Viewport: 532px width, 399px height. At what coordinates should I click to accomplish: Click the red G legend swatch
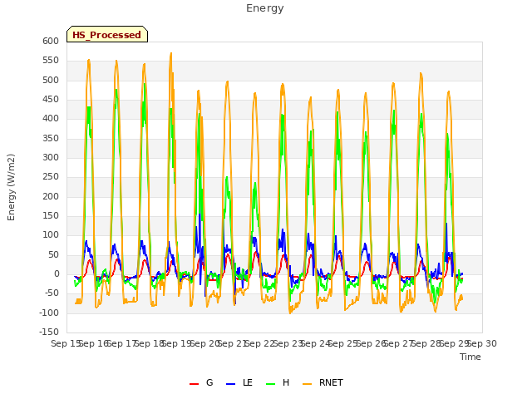[x=194, y=384]
